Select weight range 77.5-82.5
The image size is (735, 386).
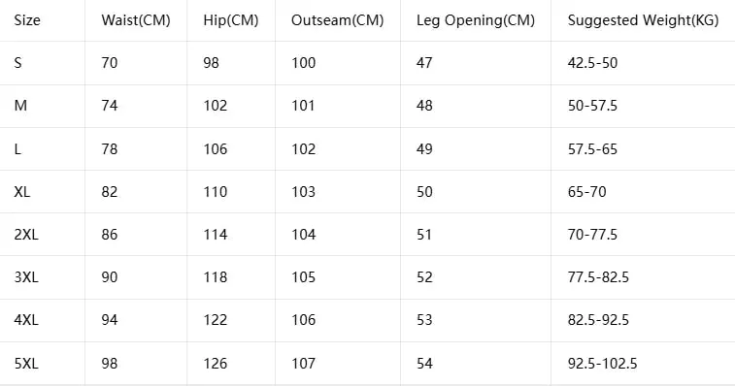pyautogui.click(x=598, y=276)
